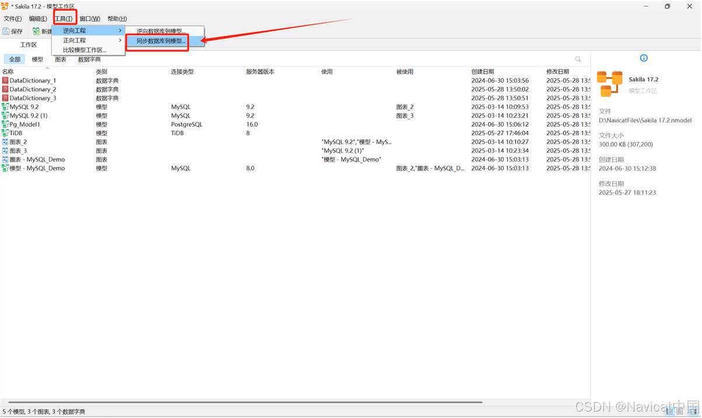Sort by the 名称 column header
The image size is (702, 418).
point(47,72)
